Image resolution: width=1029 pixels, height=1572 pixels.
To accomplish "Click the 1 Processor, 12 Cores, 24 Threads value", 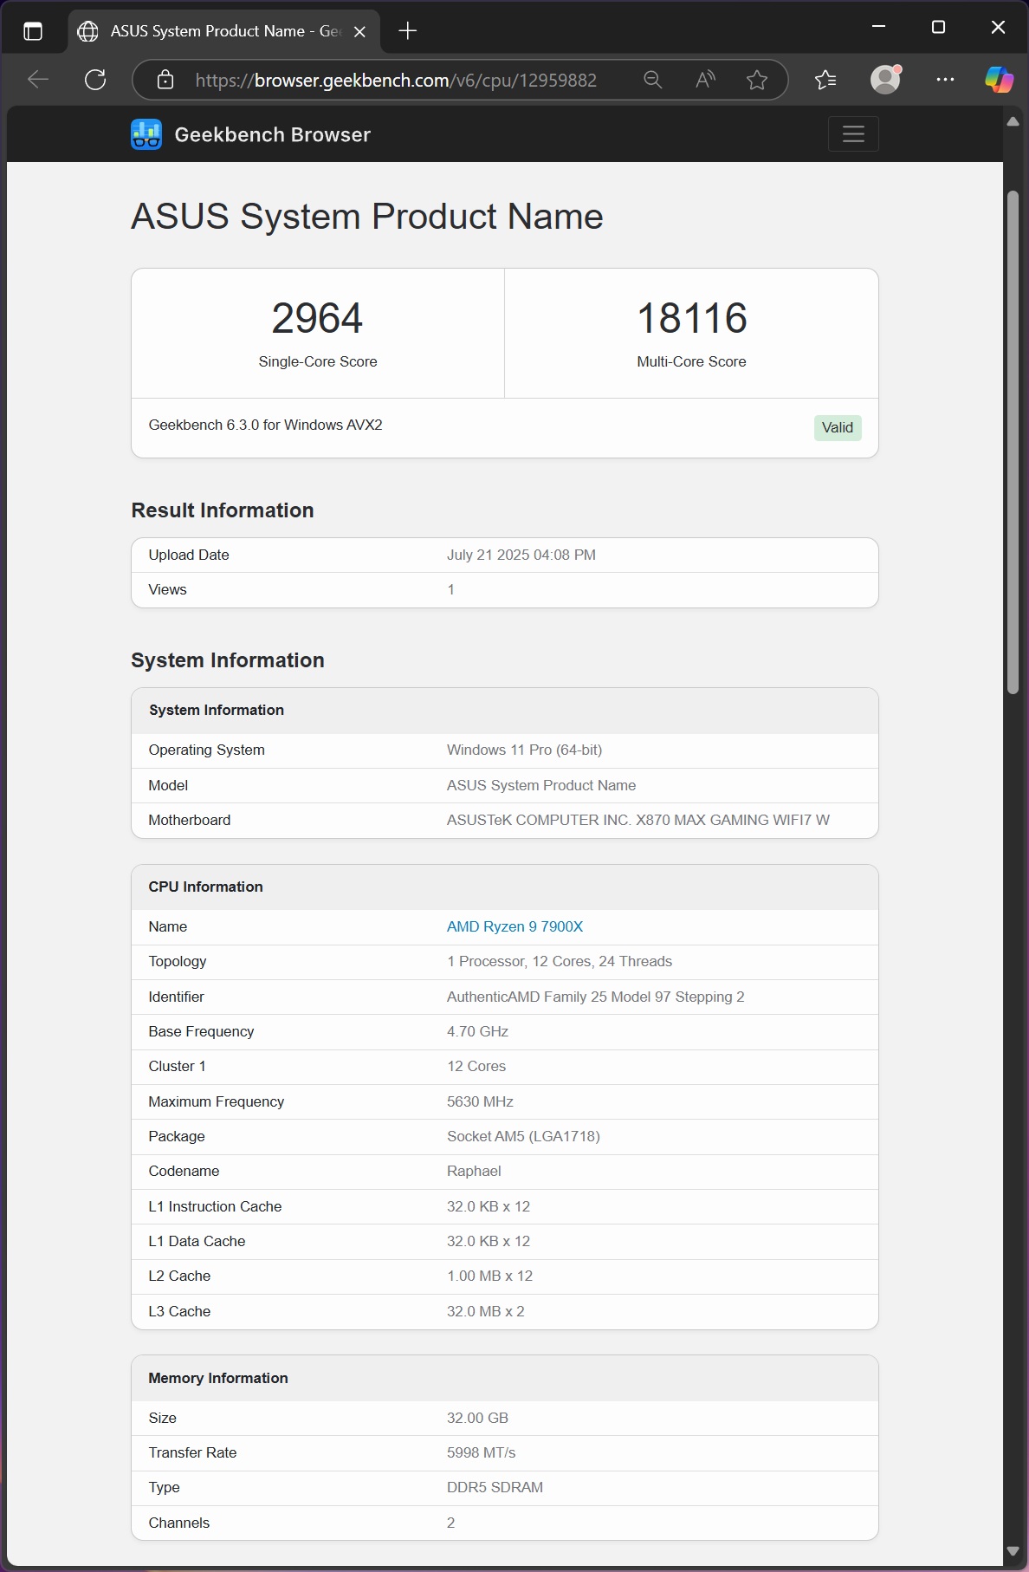I will (560, 961).
